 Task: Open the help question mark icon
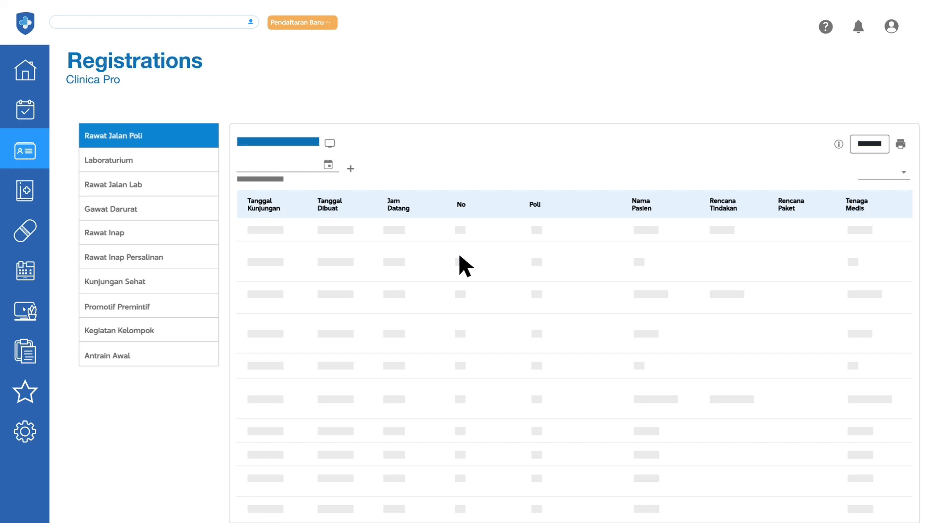tap(825, 27)
